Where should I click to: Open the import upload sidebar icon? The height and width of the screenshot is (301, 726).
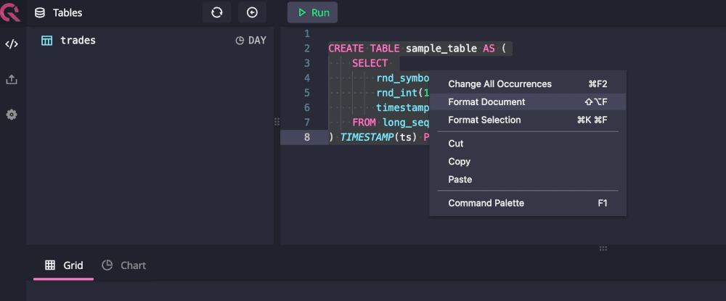tap(12, 80)
